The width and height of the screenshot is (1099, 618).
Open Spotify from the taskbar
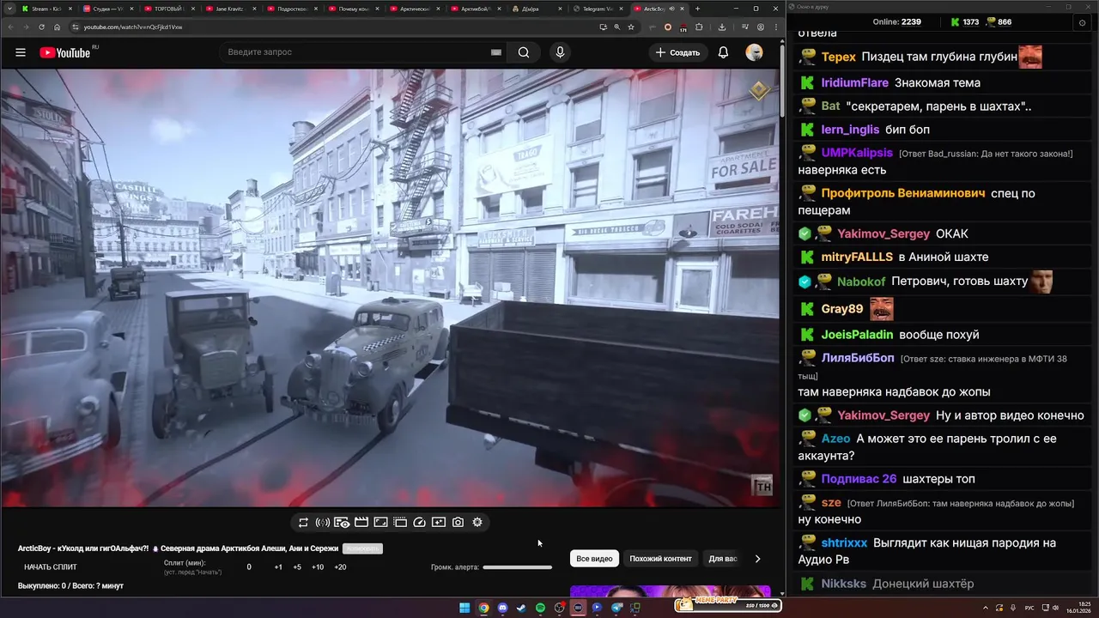pyautogui.click(x=540, y=608)
